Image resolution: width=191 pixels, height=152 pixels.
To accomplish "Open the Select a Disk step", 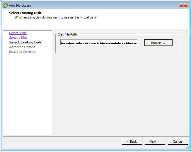I will pyautogui.click(x=18, y=38).
